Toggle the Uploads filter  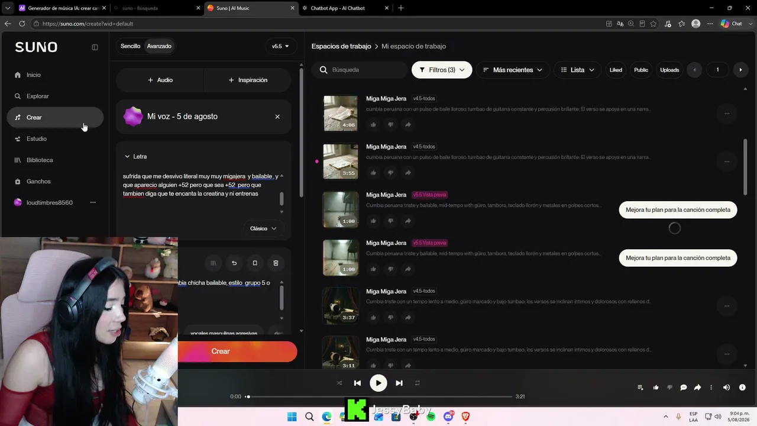(669, 70)
